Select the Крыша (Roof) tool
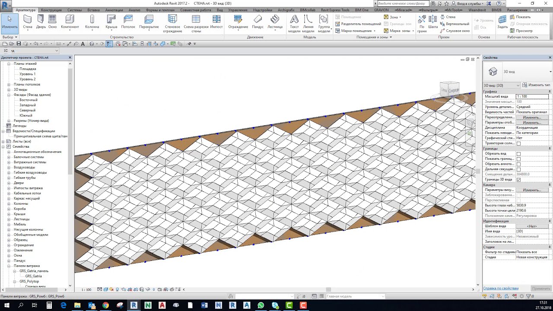 click(x=111, y=22)
